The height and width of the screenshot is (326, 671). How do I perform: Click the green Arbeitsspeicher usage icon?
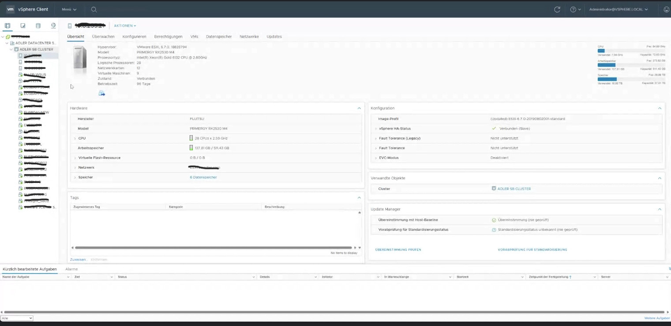click(x=191, y=148)
